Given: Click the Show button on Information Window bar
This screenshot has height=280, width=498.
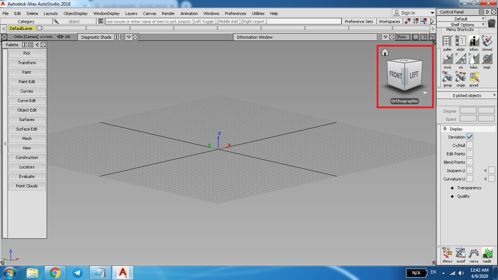Looking at the screenshot, I should [402, 37].
